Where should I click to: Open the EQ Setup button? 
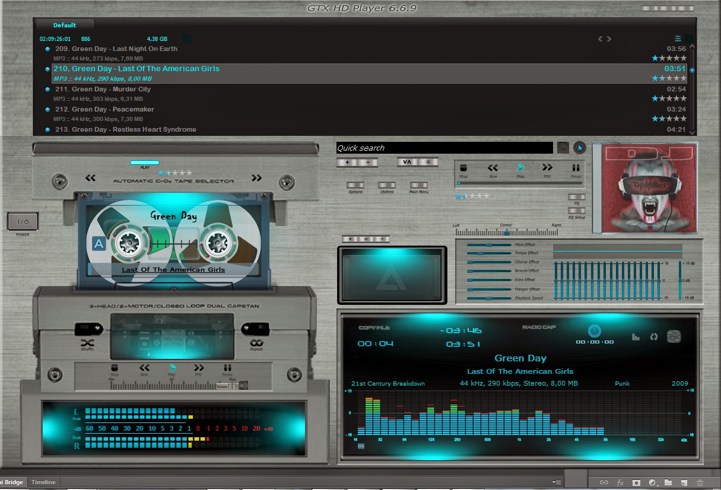(x=576, y=211)
